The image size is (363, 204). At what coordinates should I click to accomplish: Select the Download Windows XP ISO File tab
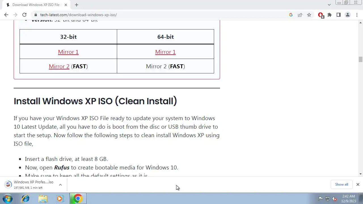click(x=36, y=5)
